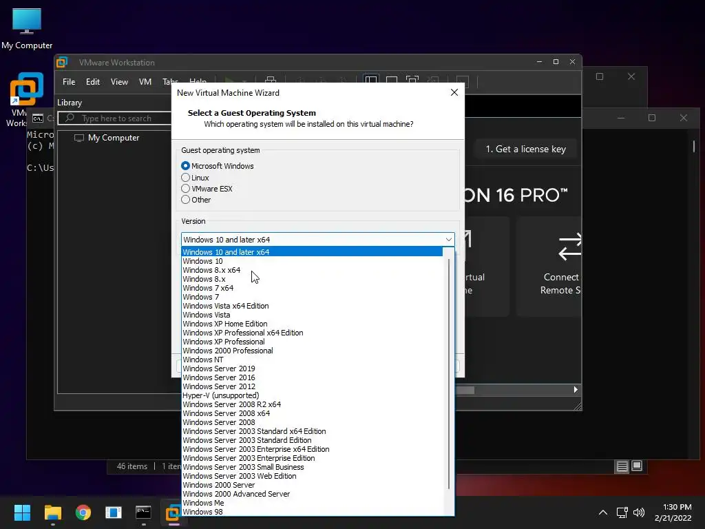This screenshot has height=529, width=705.
Task: Choose Windows 7 in version list
Action: pos(312,297)
